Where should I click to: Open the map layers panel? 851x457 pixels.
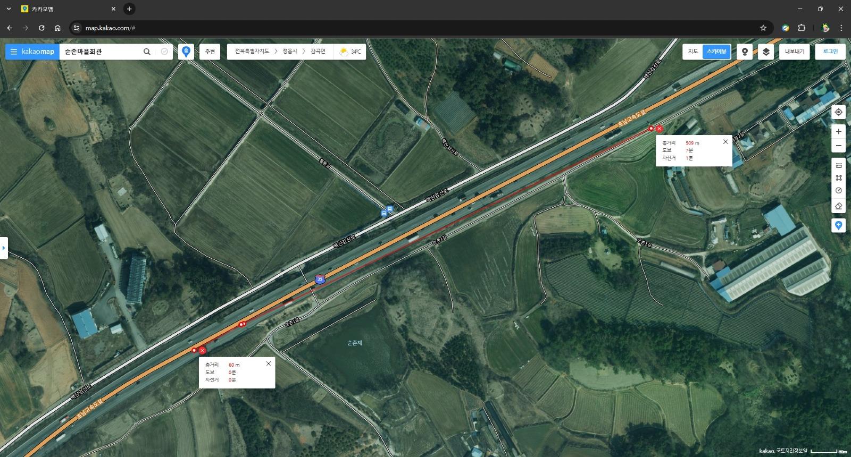point(765,52)
